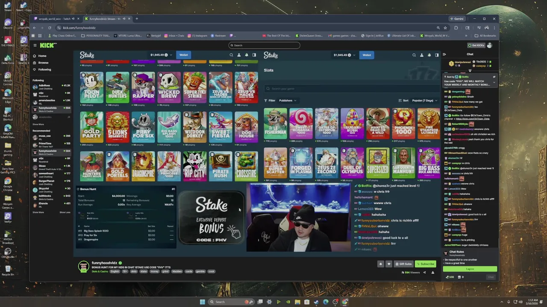Open right Stake notifications bell
The width and height of the screenshot is (547, 307).
point(429,55)
